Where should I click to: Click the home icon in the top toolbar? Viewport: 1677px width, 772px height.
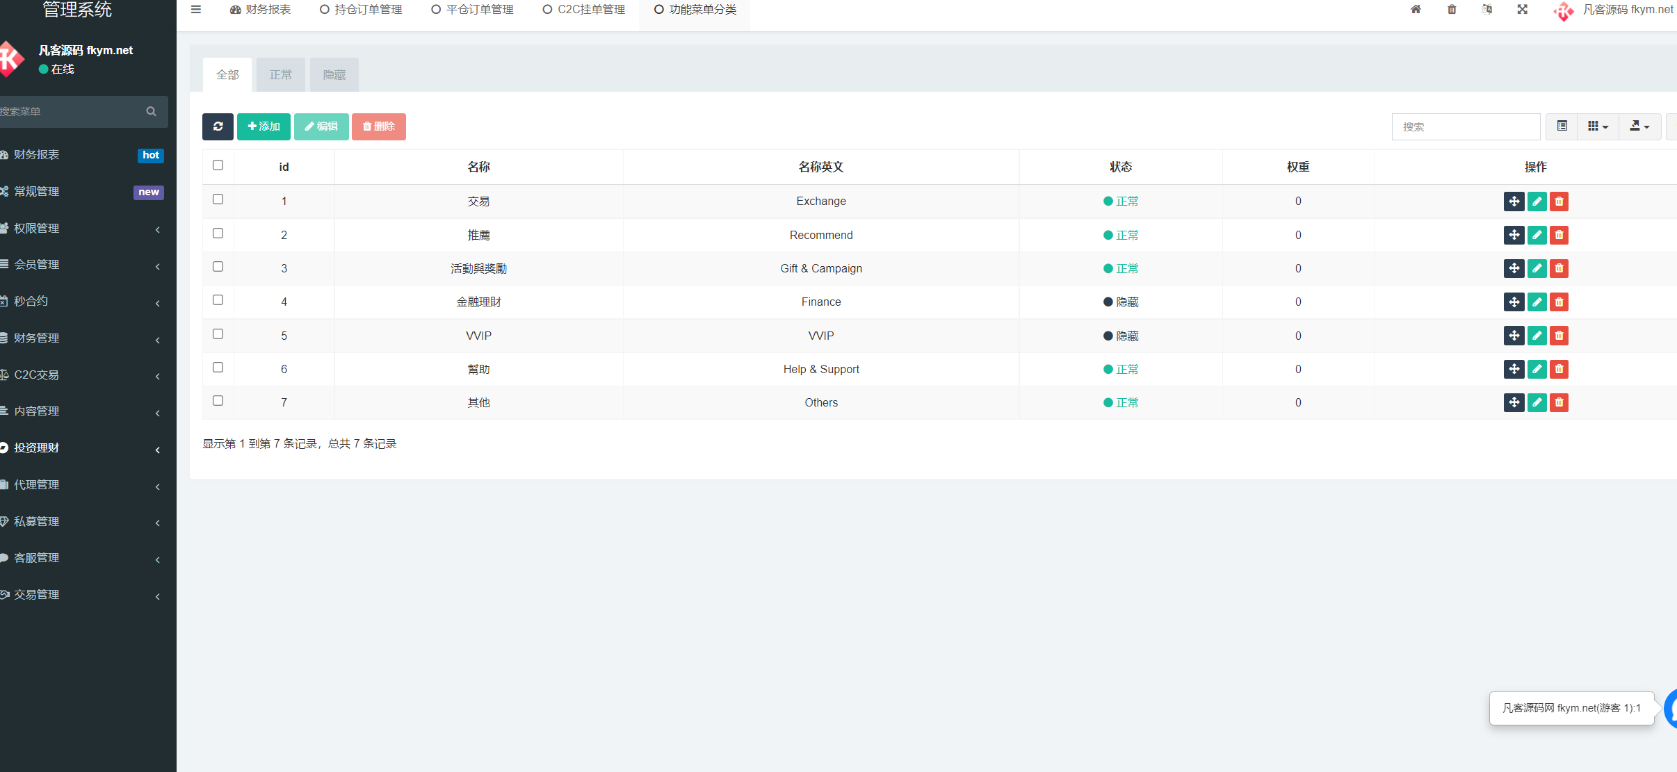(x=1416, y=10)
